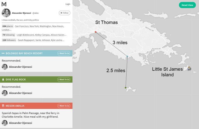Open Sarah Rappaport's follower profile
The image size is (199, 129).
coord(26,40)
